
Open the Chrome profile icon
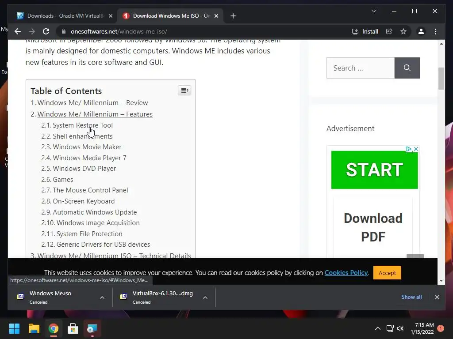(421, 31)
